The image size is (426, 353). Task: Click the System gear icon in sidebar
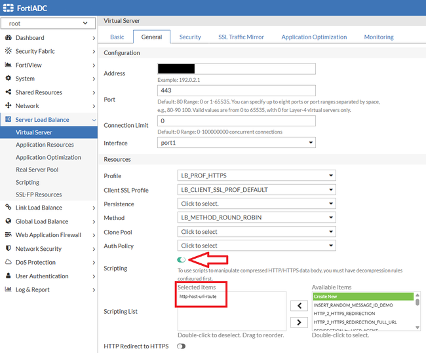coord(9,79)
